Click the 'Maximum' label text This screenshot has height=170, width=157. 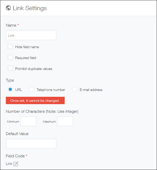tap(49, 122)
